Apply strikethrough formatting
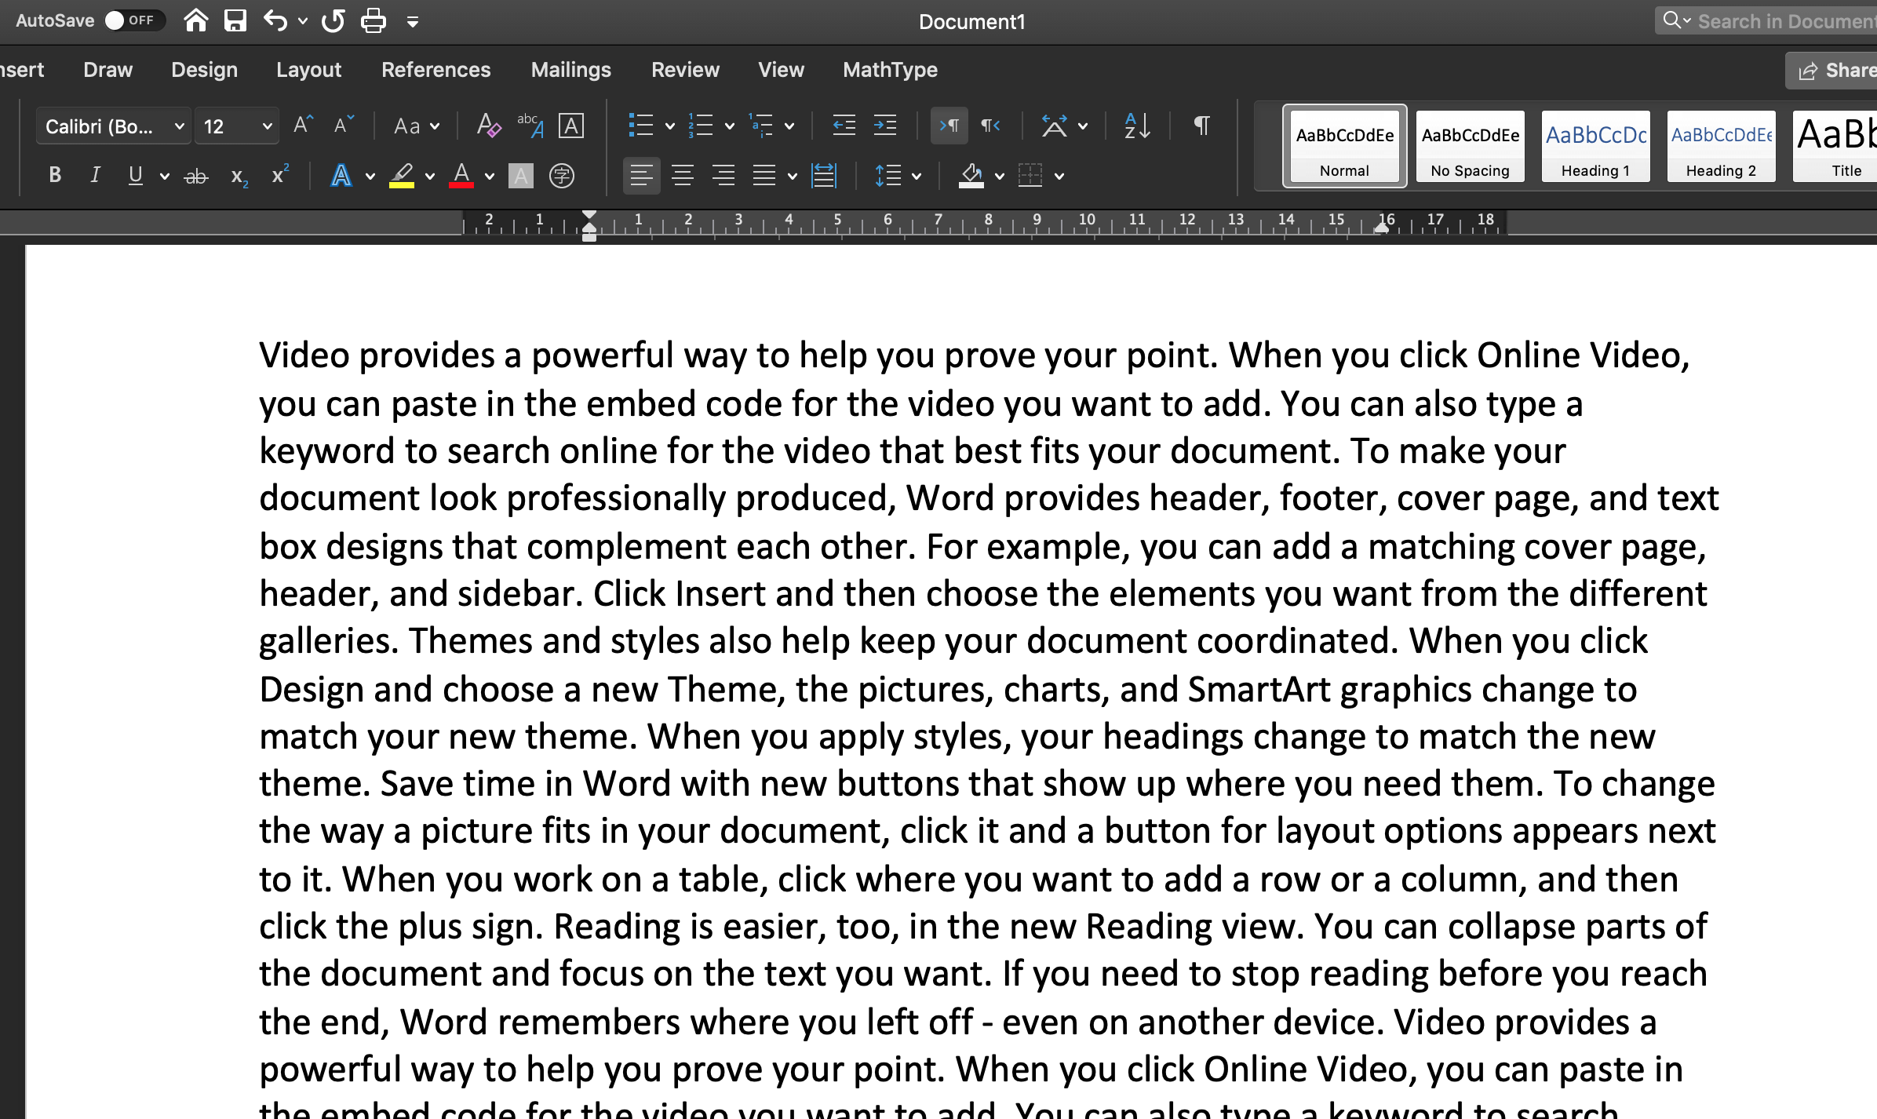Viewport: 1877px width, 1119px height. (x=195, y=175)
